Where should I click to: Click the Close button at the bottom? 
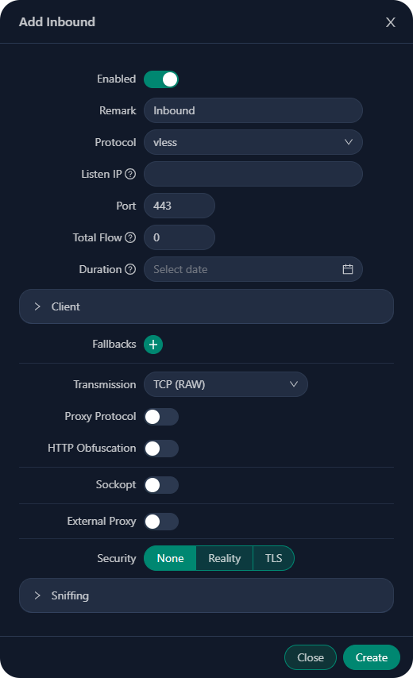click(311, 657)
